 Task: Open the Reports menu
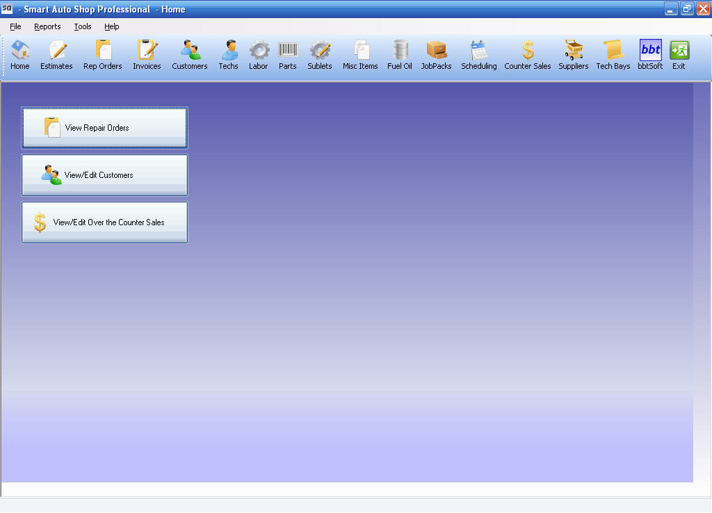(x=47, y=26)
